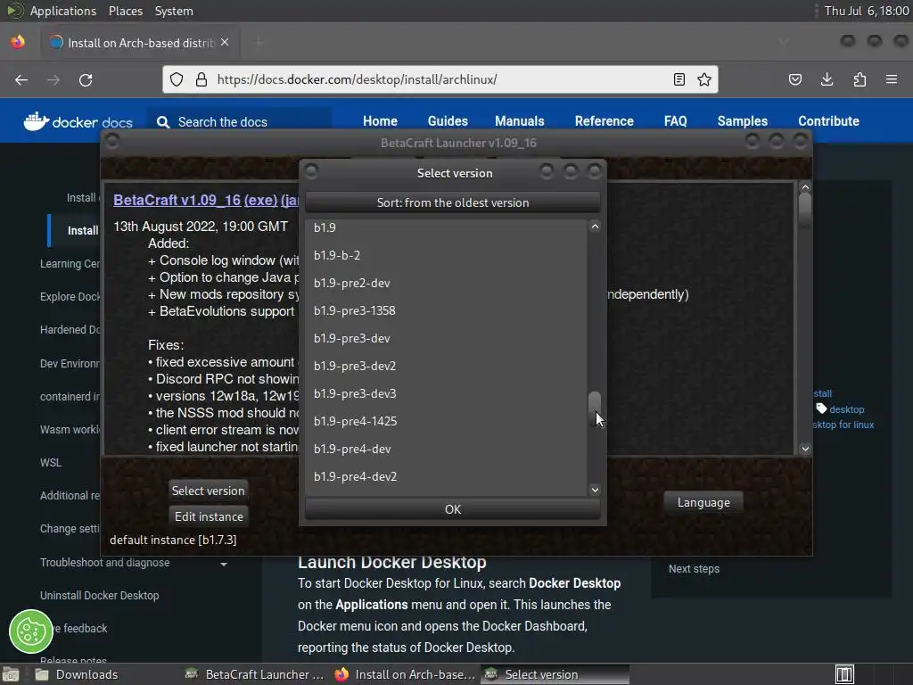Click the desktop tag icon in docs sidebar
This screenshot has width=913, height=685.
click(x=821, y=409)
